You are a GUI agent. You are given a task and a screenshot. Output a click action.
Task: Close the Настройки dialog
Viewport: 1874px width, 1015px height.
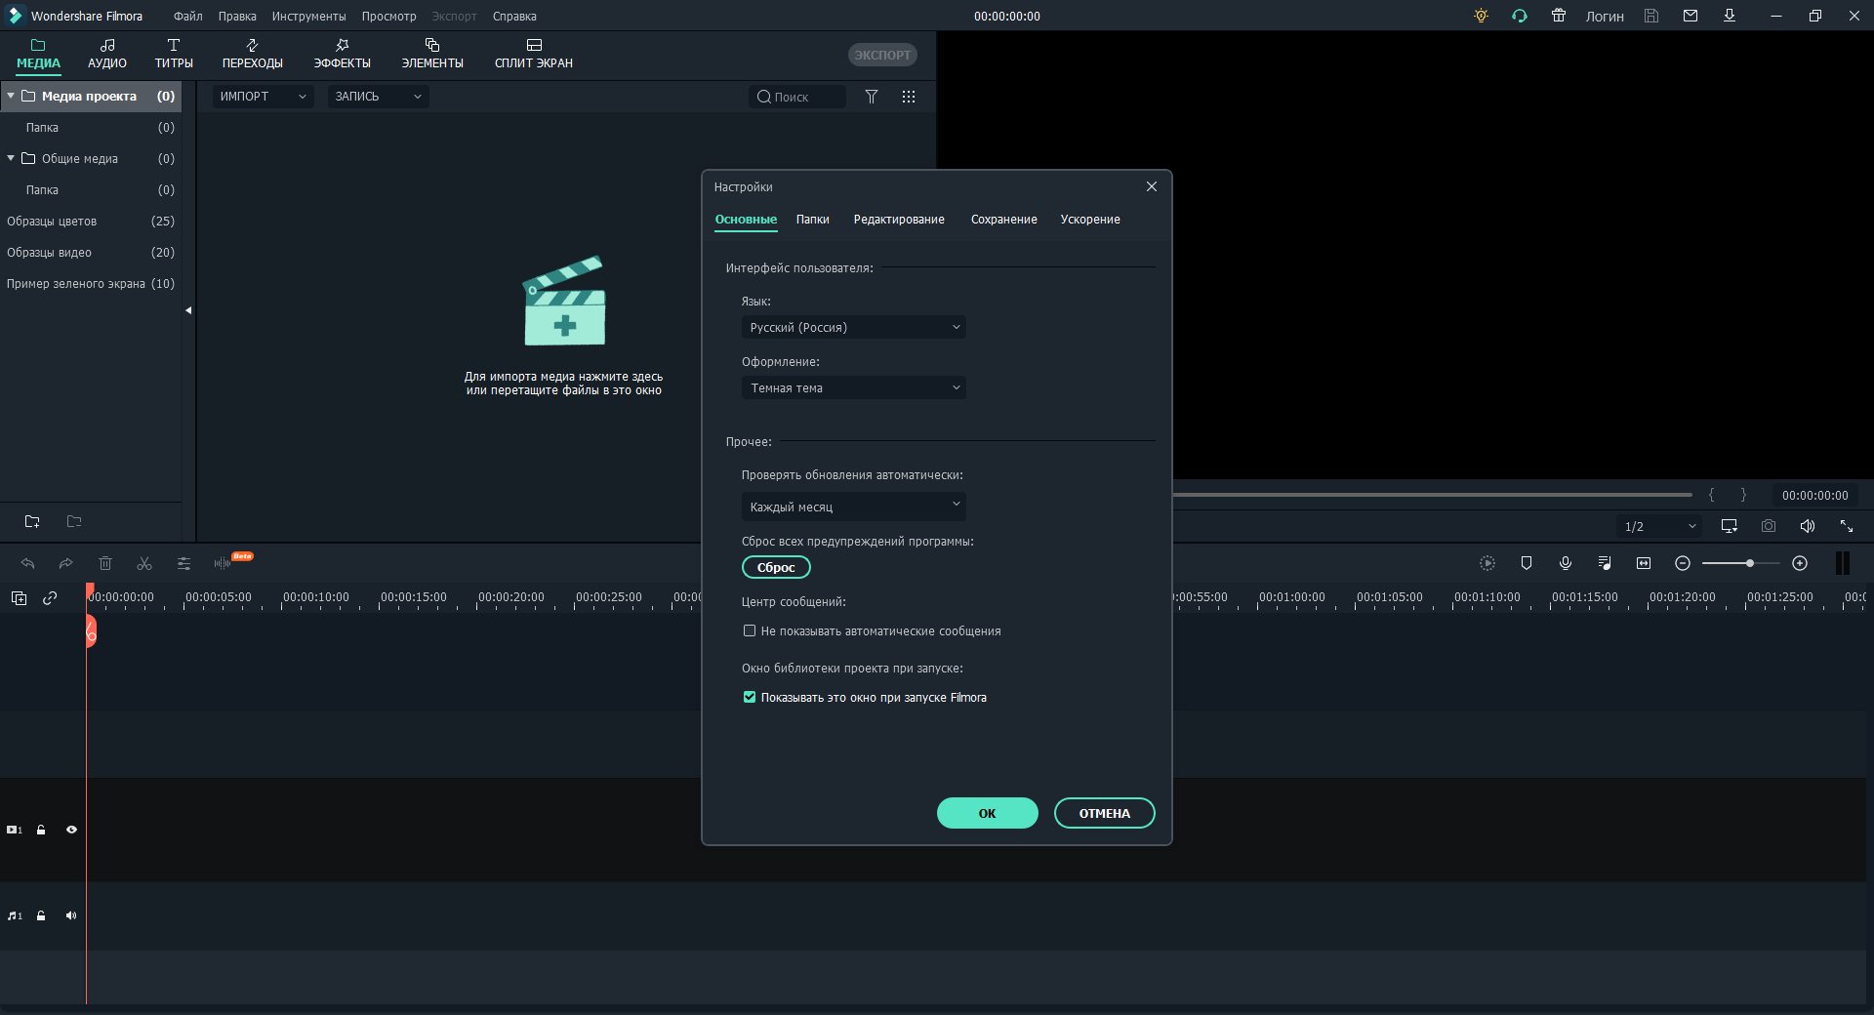[x=1152, y=186]
